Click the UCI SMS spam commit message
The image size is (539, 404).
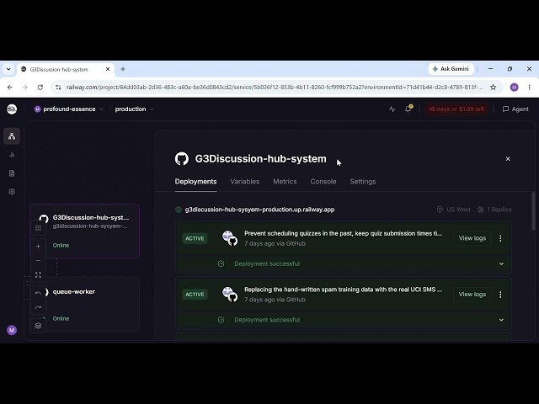click(x=343, y=290)
